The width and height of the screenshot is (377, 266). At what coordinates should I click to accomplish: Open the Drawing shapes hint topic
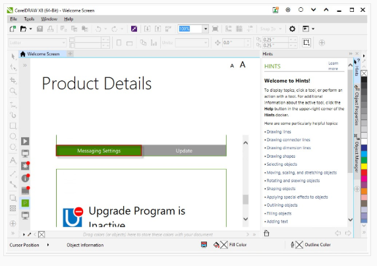coord(281,156)
